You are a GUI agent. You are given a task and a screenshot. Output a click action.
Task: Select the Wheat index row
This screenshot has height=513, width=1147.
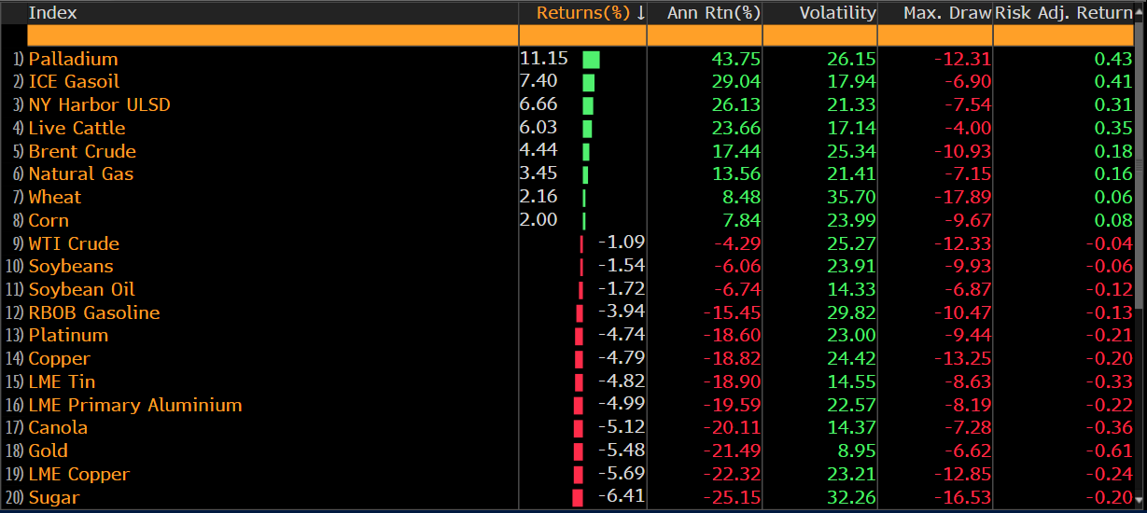[567, 197]
